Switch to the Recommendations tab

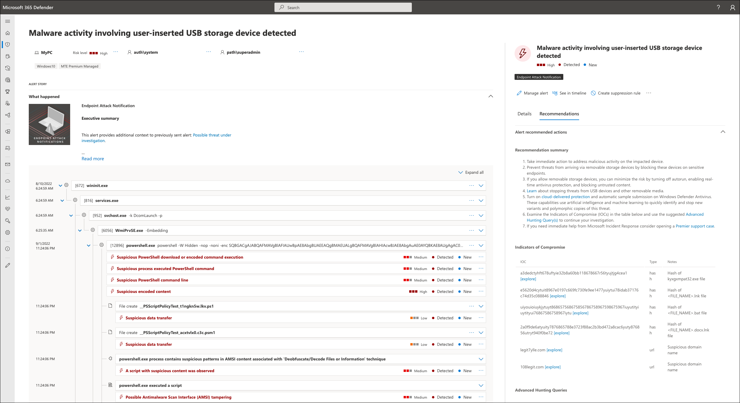(559, 114)
